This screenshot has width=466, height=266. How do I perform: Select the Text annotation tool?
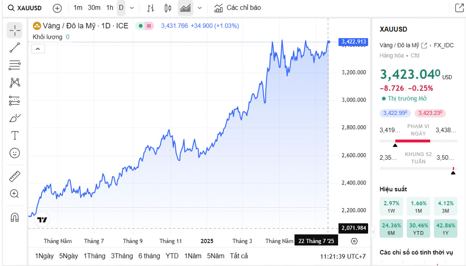[14, 135]
